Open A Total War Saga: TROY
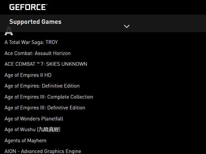The height and width of the screenshot is (154, 206). tap(31, 42)
